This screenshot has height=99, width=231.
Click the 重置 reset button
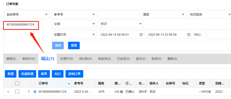[74, 45]
